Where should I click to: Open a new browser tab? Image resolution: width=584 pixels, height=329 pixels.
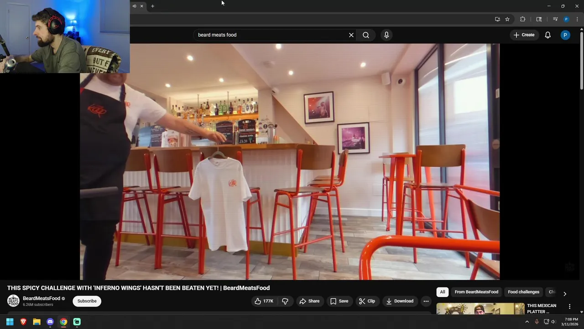152,6
